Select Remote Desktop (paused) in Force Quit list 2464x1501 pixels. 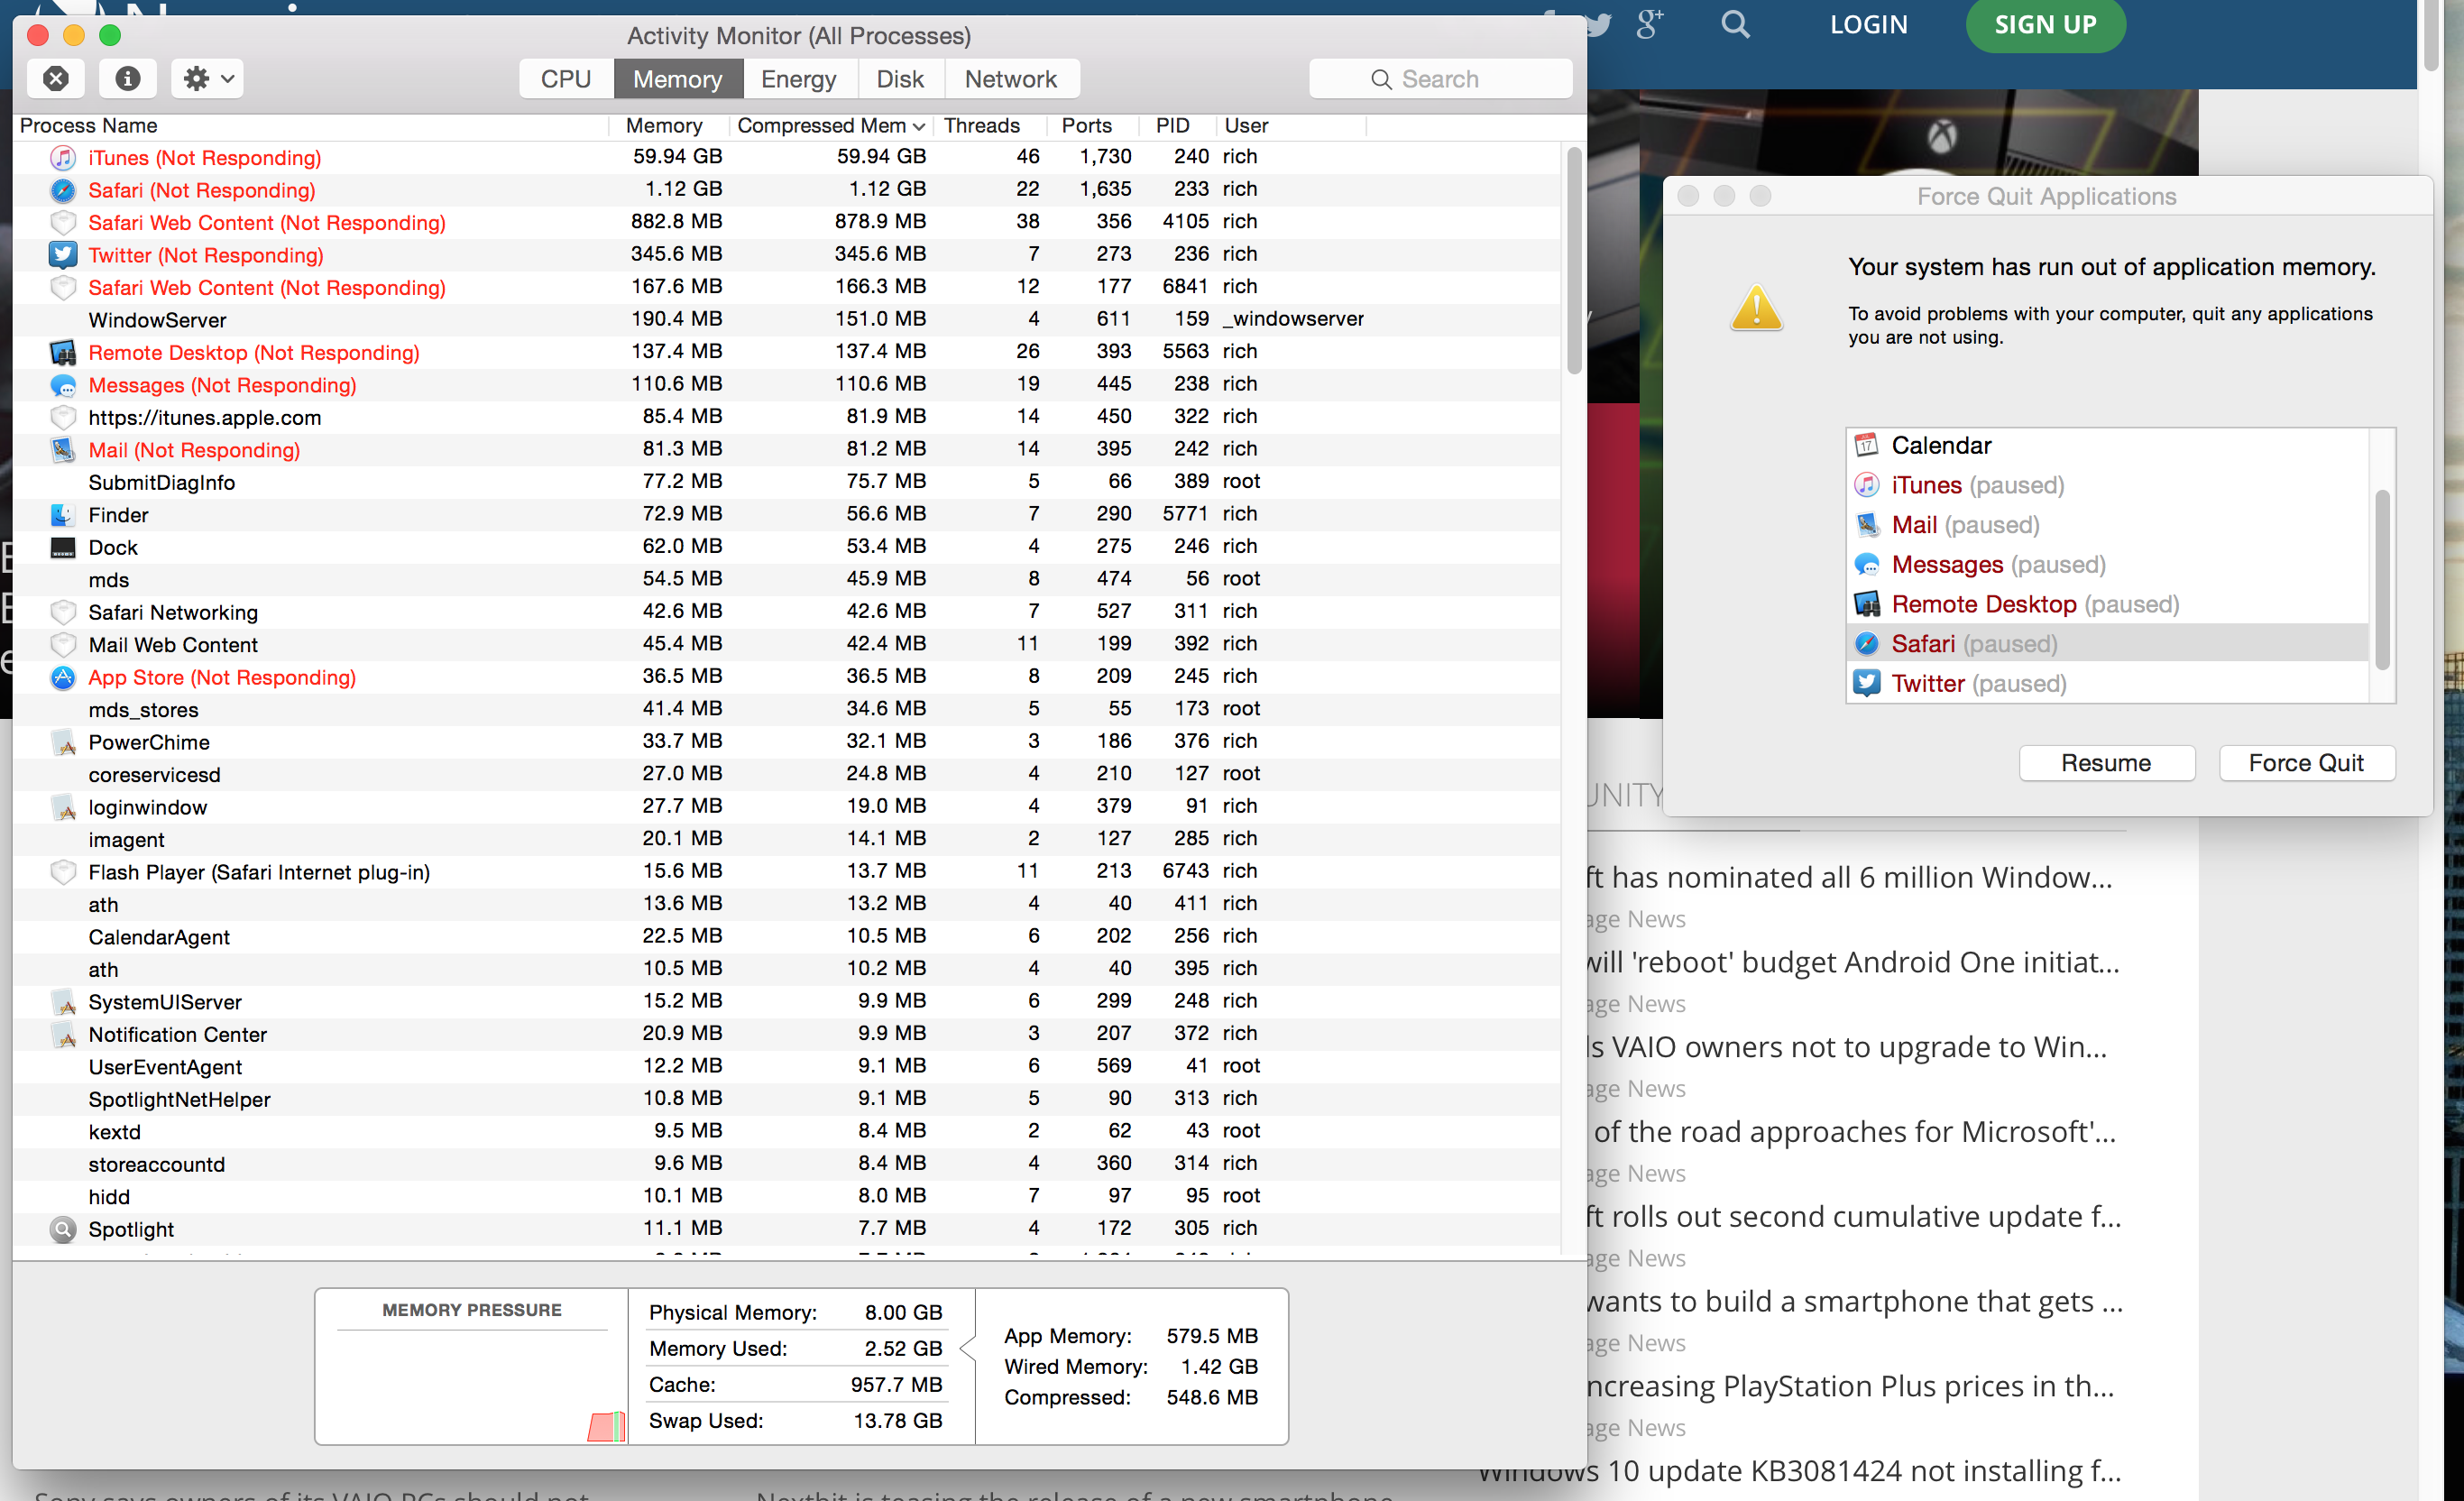tap(2107, 604)
